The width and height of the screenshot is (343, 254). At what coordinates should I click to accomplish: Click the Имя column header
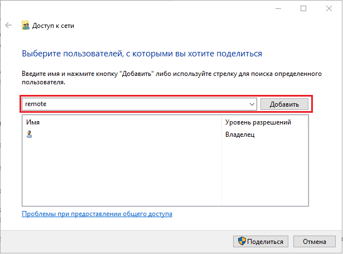click(x=33, y=122)
